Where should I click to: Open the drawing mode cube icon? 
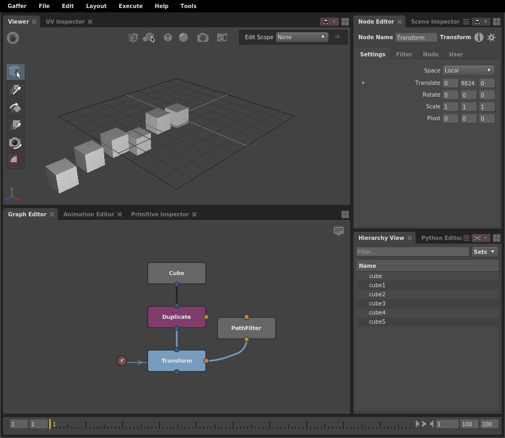tap(168, 38)
